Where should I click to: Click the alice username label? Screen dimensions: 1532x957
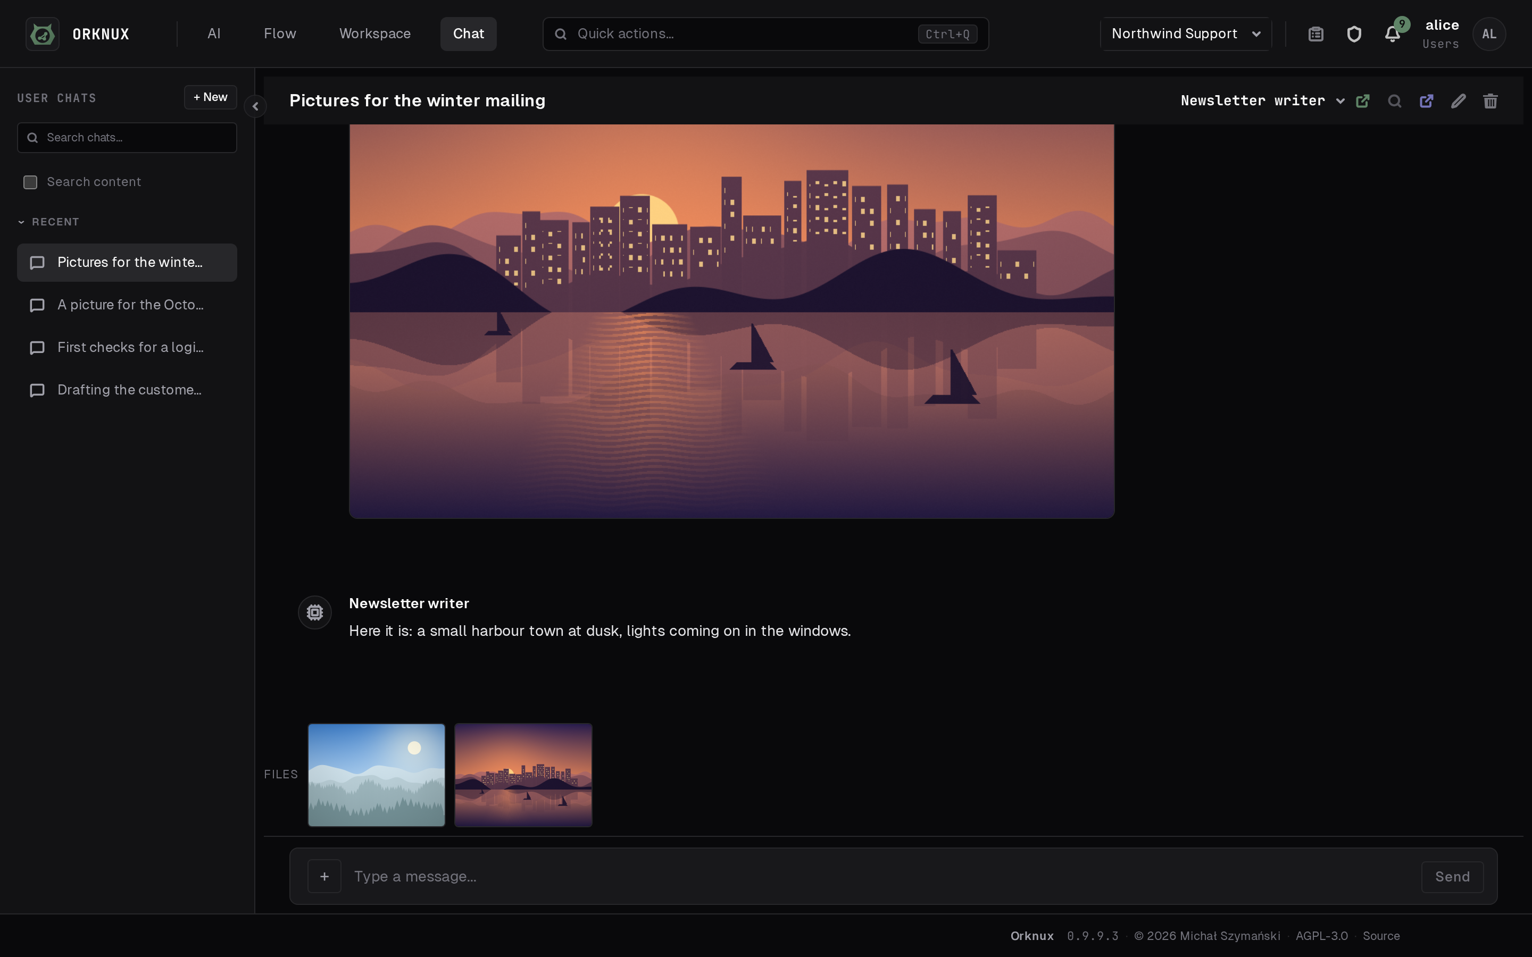click(x=1442, y=26)
